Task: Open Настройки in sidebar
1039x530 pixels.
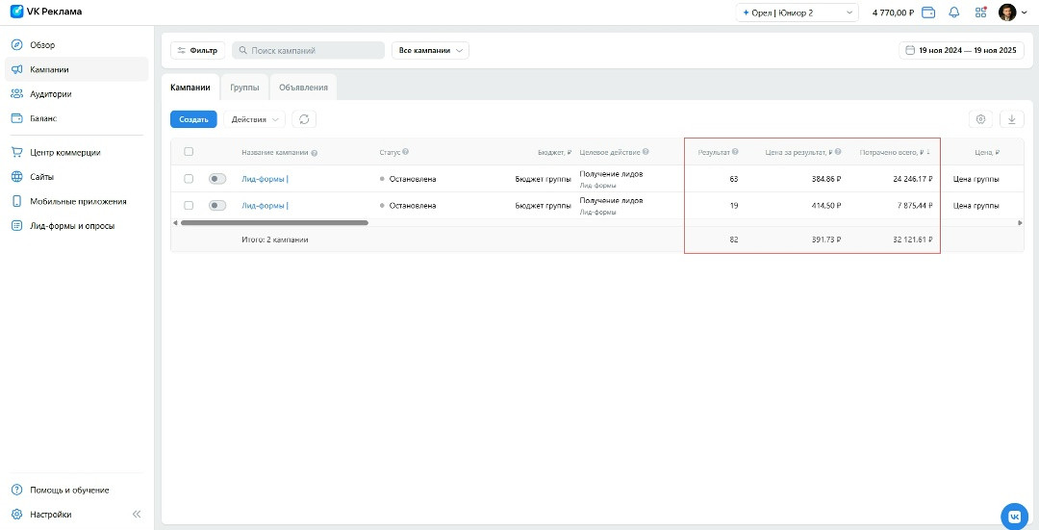Action: tap(50, 515)
